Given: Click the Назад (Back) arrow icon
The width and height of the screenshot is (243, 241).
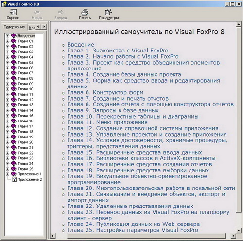Looking at the screenshot, I should coord(37,12).
